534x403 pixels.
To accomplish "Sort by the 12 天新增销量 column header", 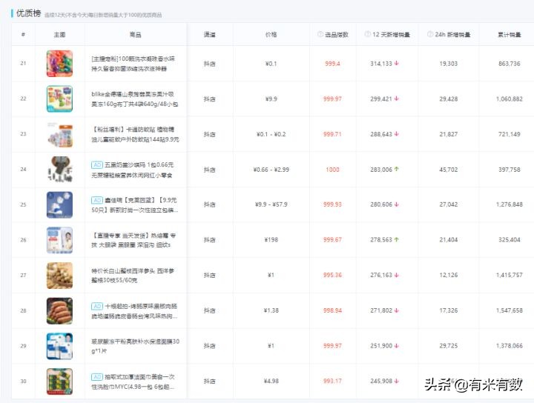I will [x=391, y=34].
